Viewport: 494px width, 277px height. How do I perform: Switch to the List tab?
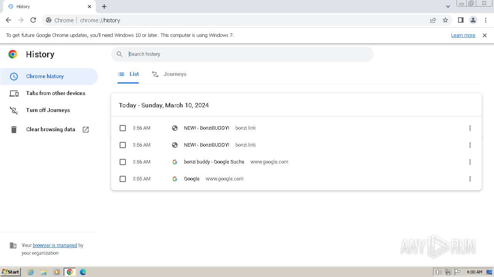128,74
